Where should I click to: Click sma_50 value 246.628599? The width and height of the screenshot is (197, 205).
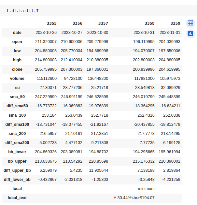pyautogui.click(x=97, y=97)
